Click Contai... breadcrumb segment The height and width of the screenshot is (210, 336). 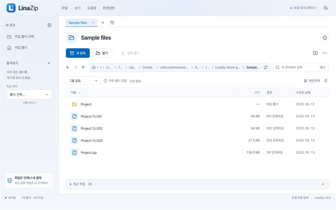click(x=148, y=67)
